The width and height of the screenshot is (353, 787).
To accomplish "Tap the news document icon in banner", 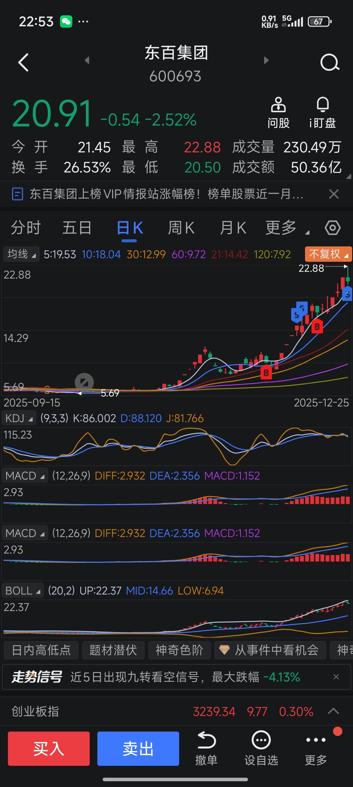I will tap(17, 194).
